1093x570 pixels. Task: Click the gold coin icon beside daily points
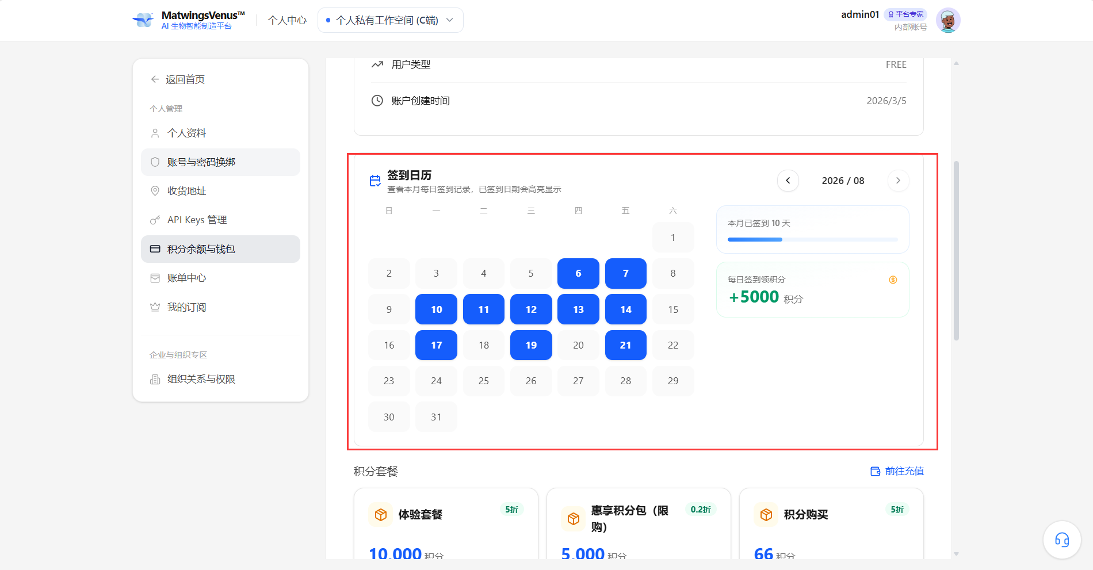click(x=893, y=280)
